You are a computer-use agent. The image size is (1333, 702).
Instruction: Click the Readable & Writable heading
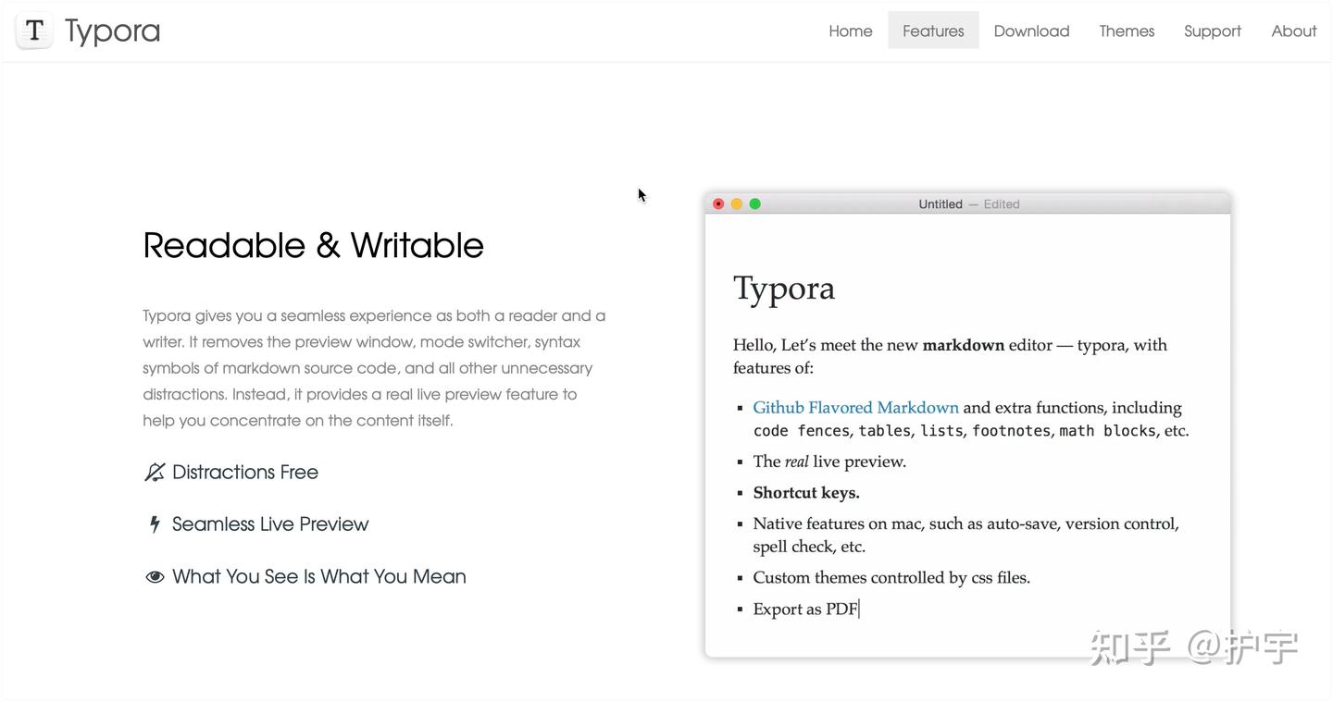(x=313, y=246)
